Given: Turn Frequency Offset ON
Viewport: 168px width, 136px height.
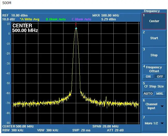Looking at the screenshot, I should click(148, 77).
